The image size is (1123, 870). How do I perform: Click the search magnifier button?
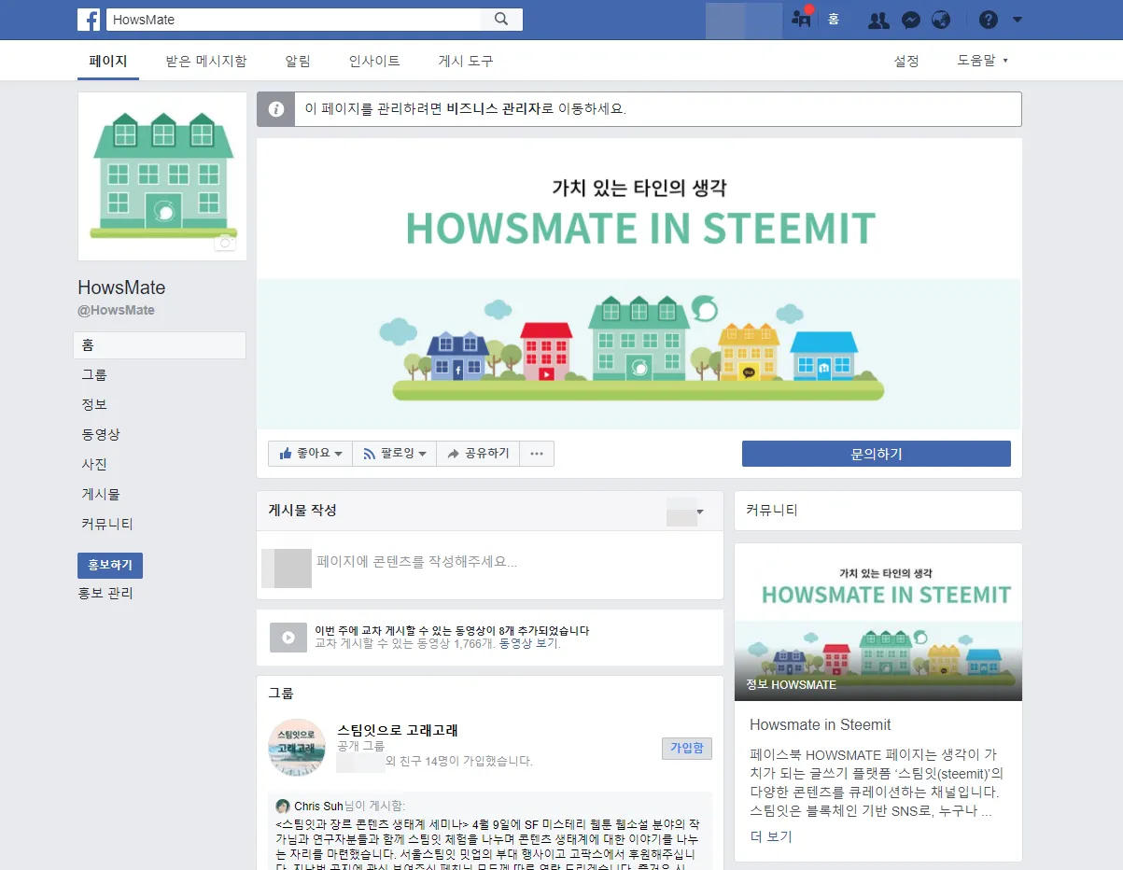(x=501, y=20)
